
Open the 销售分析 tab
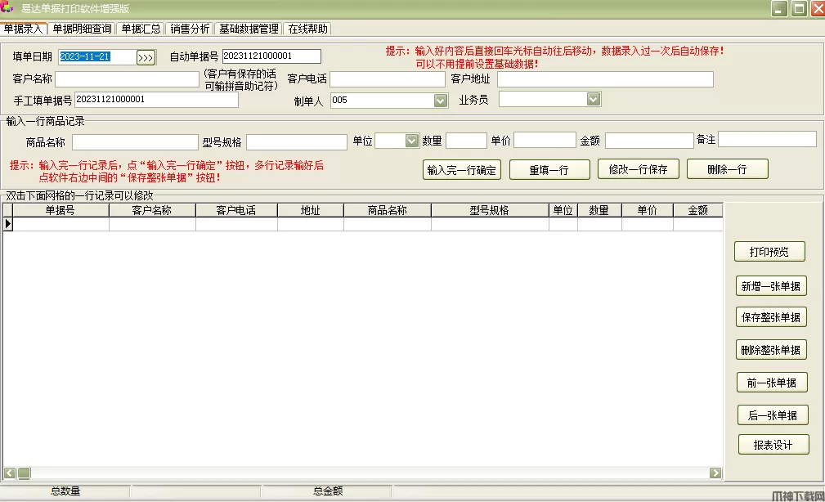coord(190,29)
